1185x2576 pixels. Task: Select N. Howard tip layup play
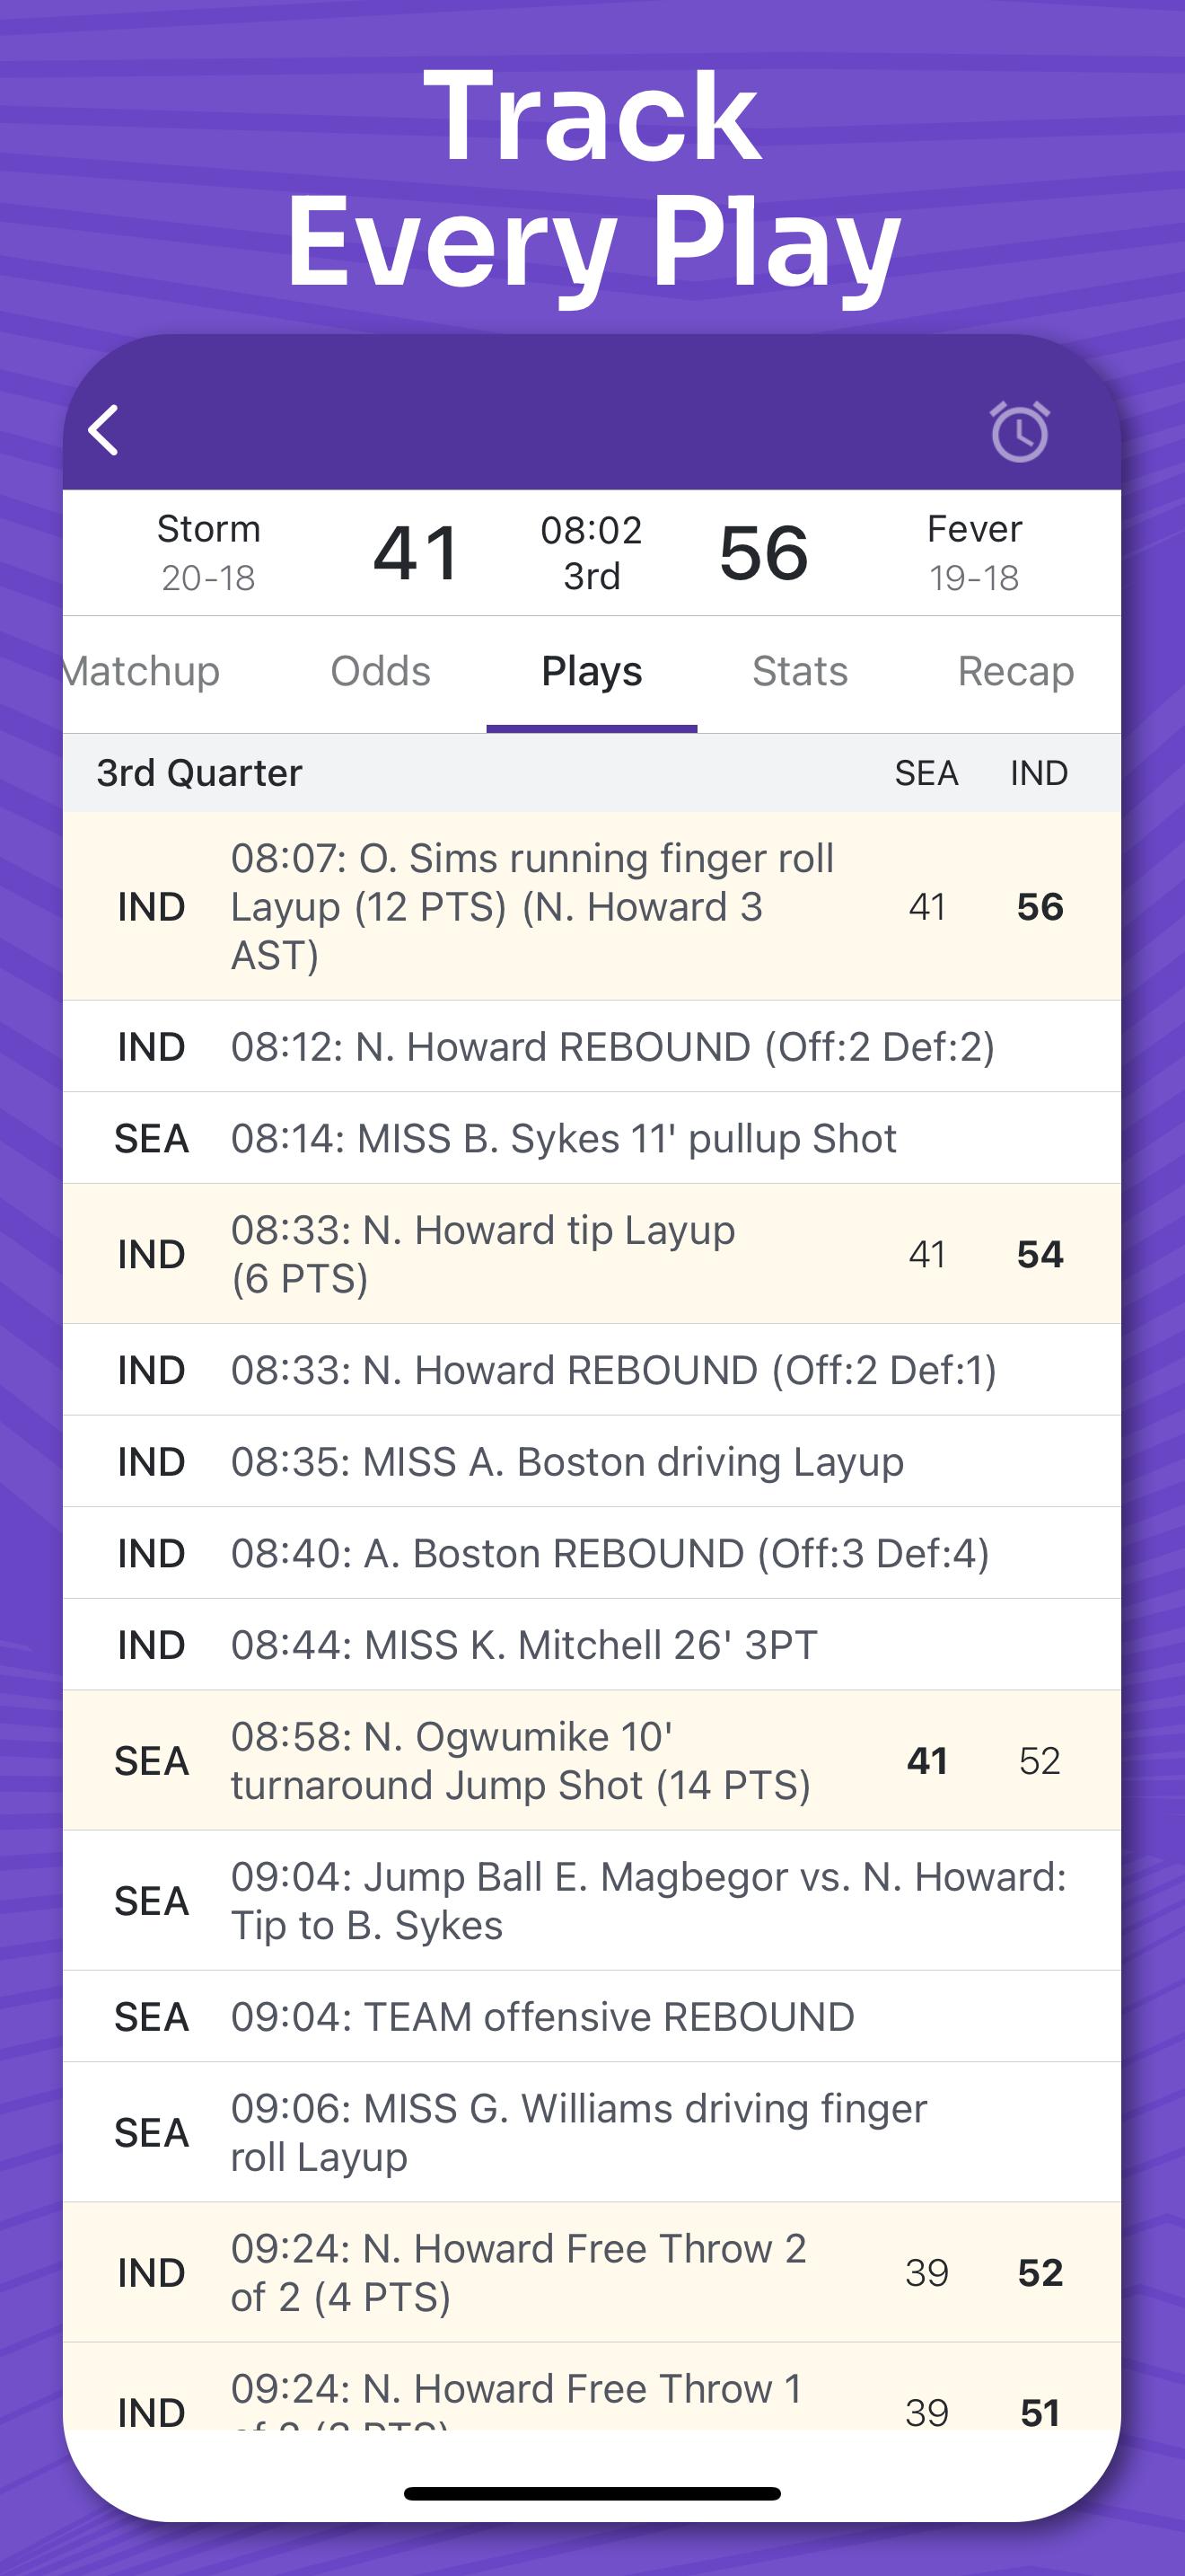[483, 1254]
